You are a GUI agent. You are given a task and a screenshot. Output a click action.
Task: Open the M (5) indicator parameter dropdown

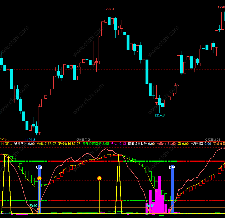pos(7,144)
